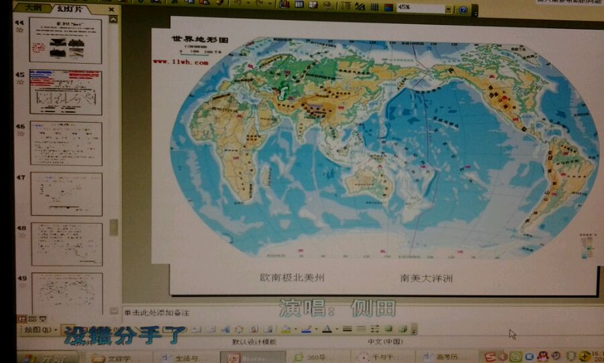Click the 南美大洋洲 text on slide
Image resolution: width=604 pixels, height=363 pixels.
(426, 278)
